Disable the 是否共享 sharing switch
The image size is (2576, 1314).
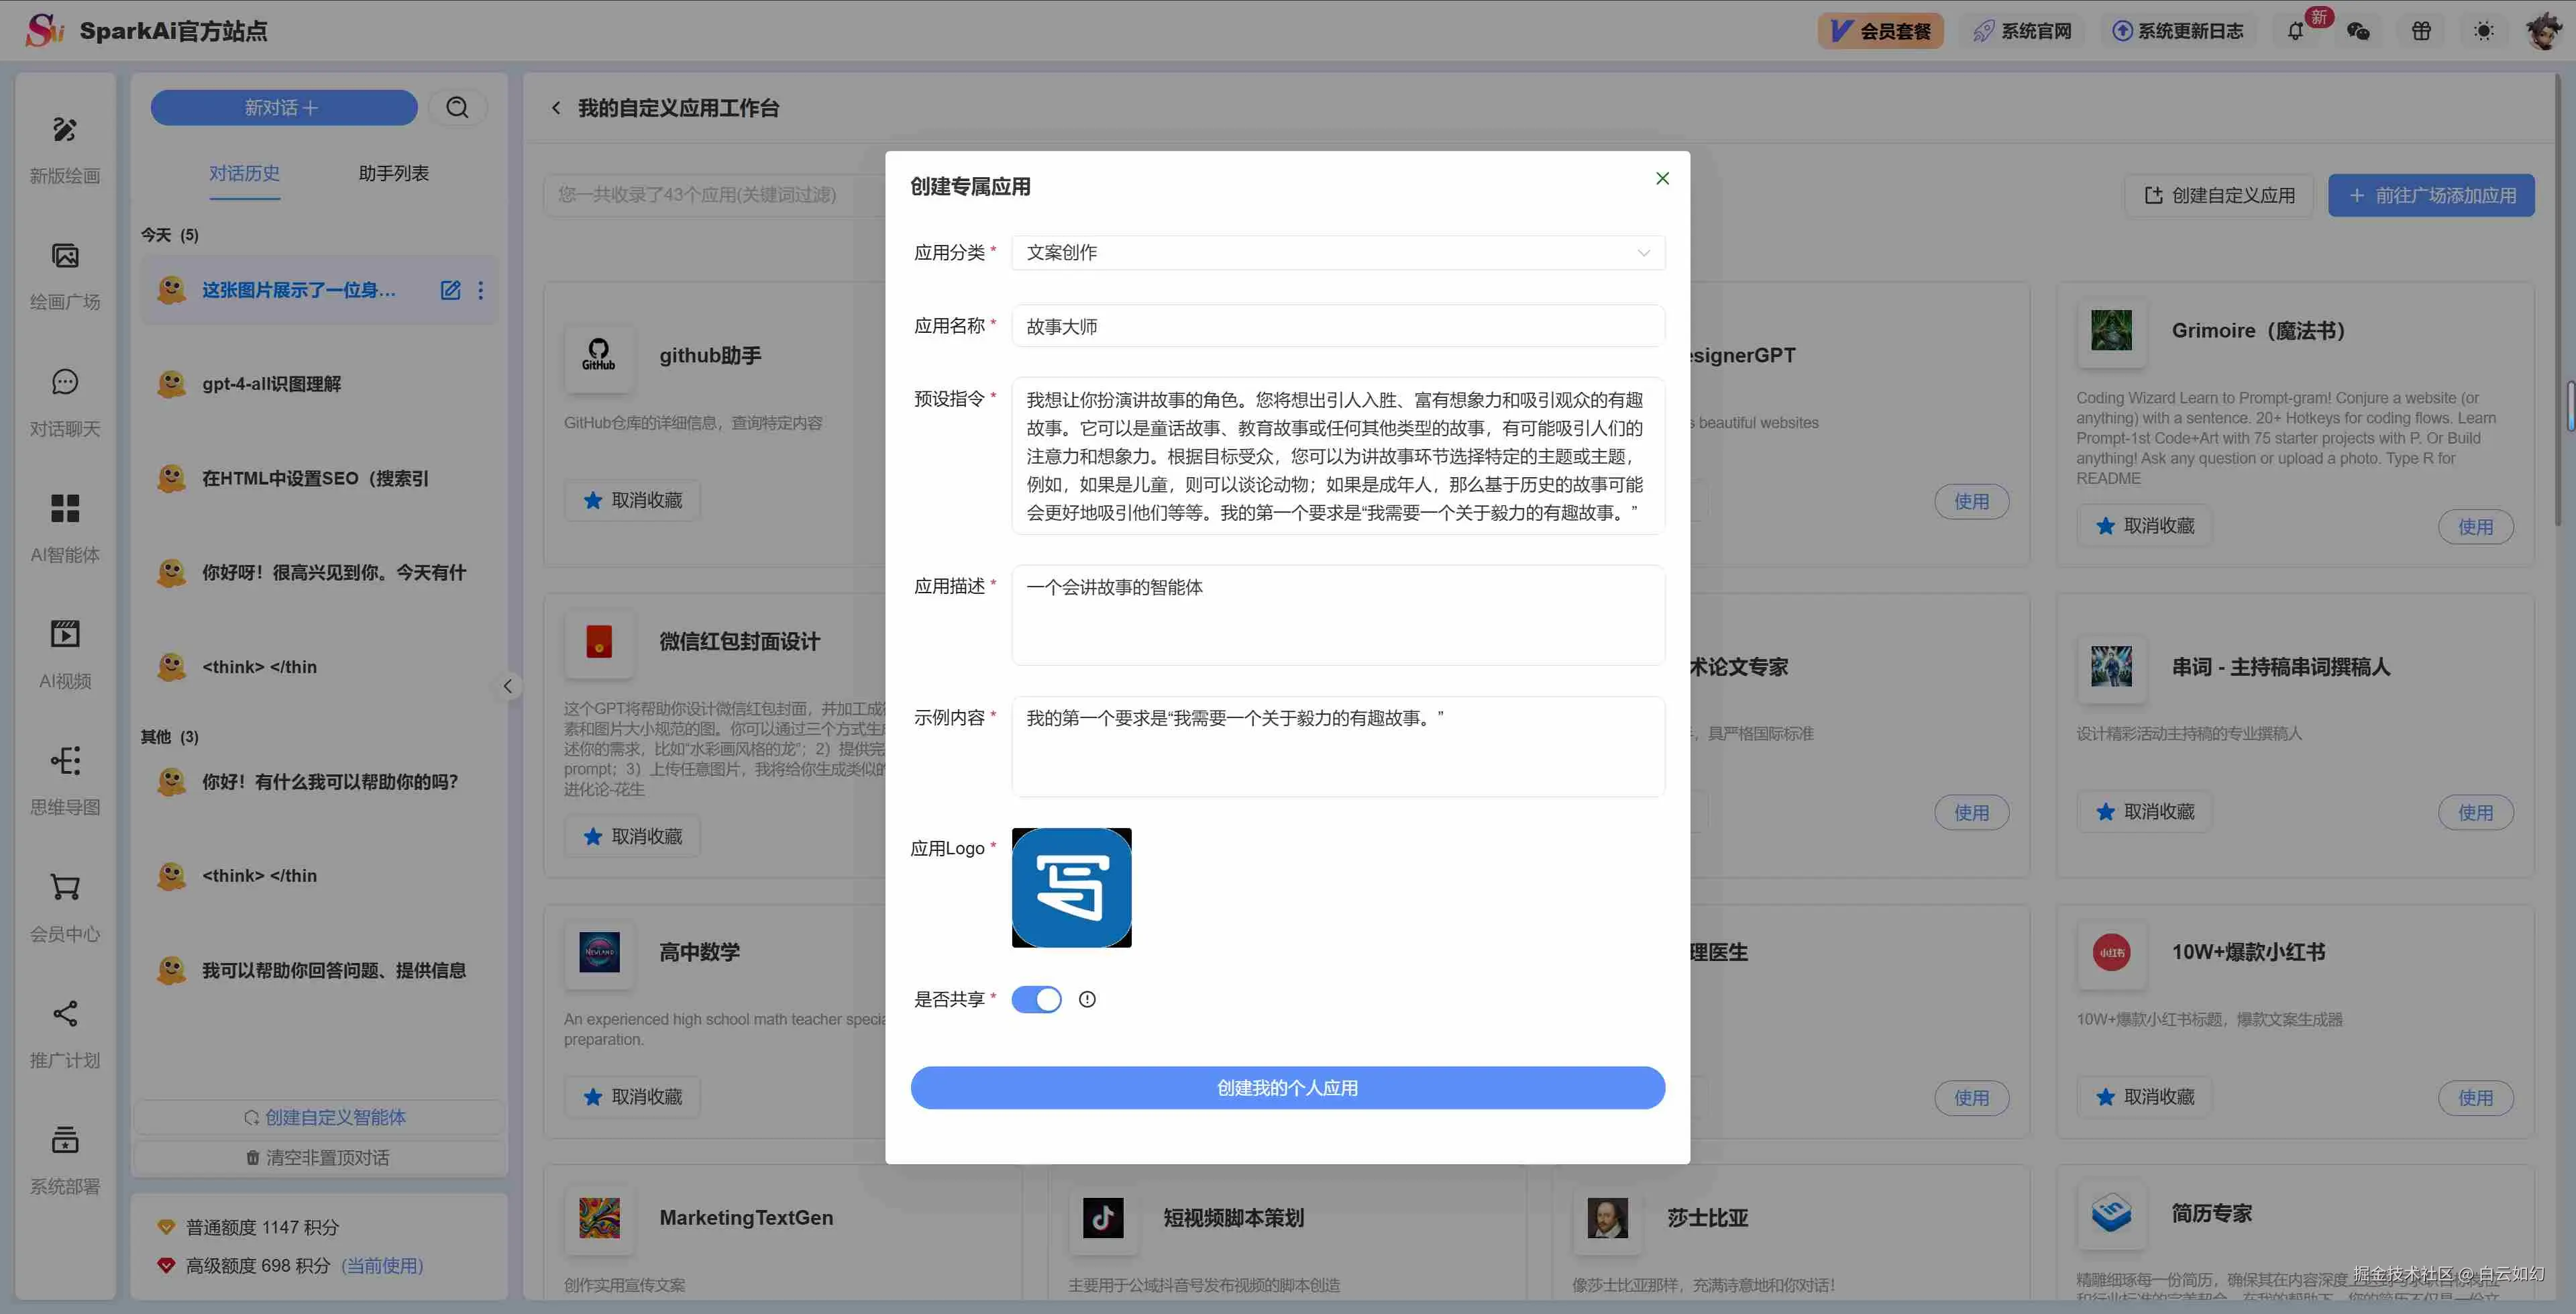[1036, 999]
